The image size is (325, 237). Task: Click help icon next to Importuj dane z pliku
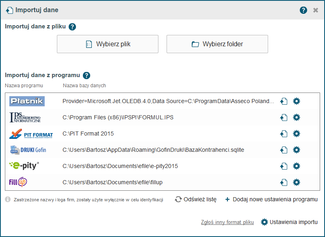pyautogui.click(x=72, y=27)
